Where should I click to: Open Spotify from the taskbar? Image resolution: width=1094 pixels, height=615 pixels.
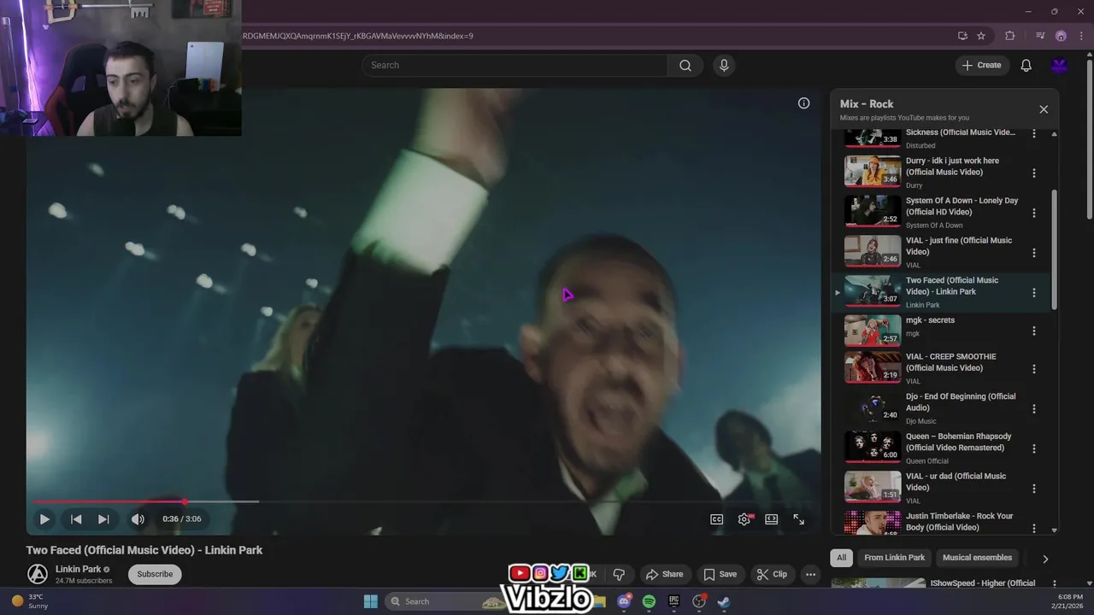[x=649, y=601]
